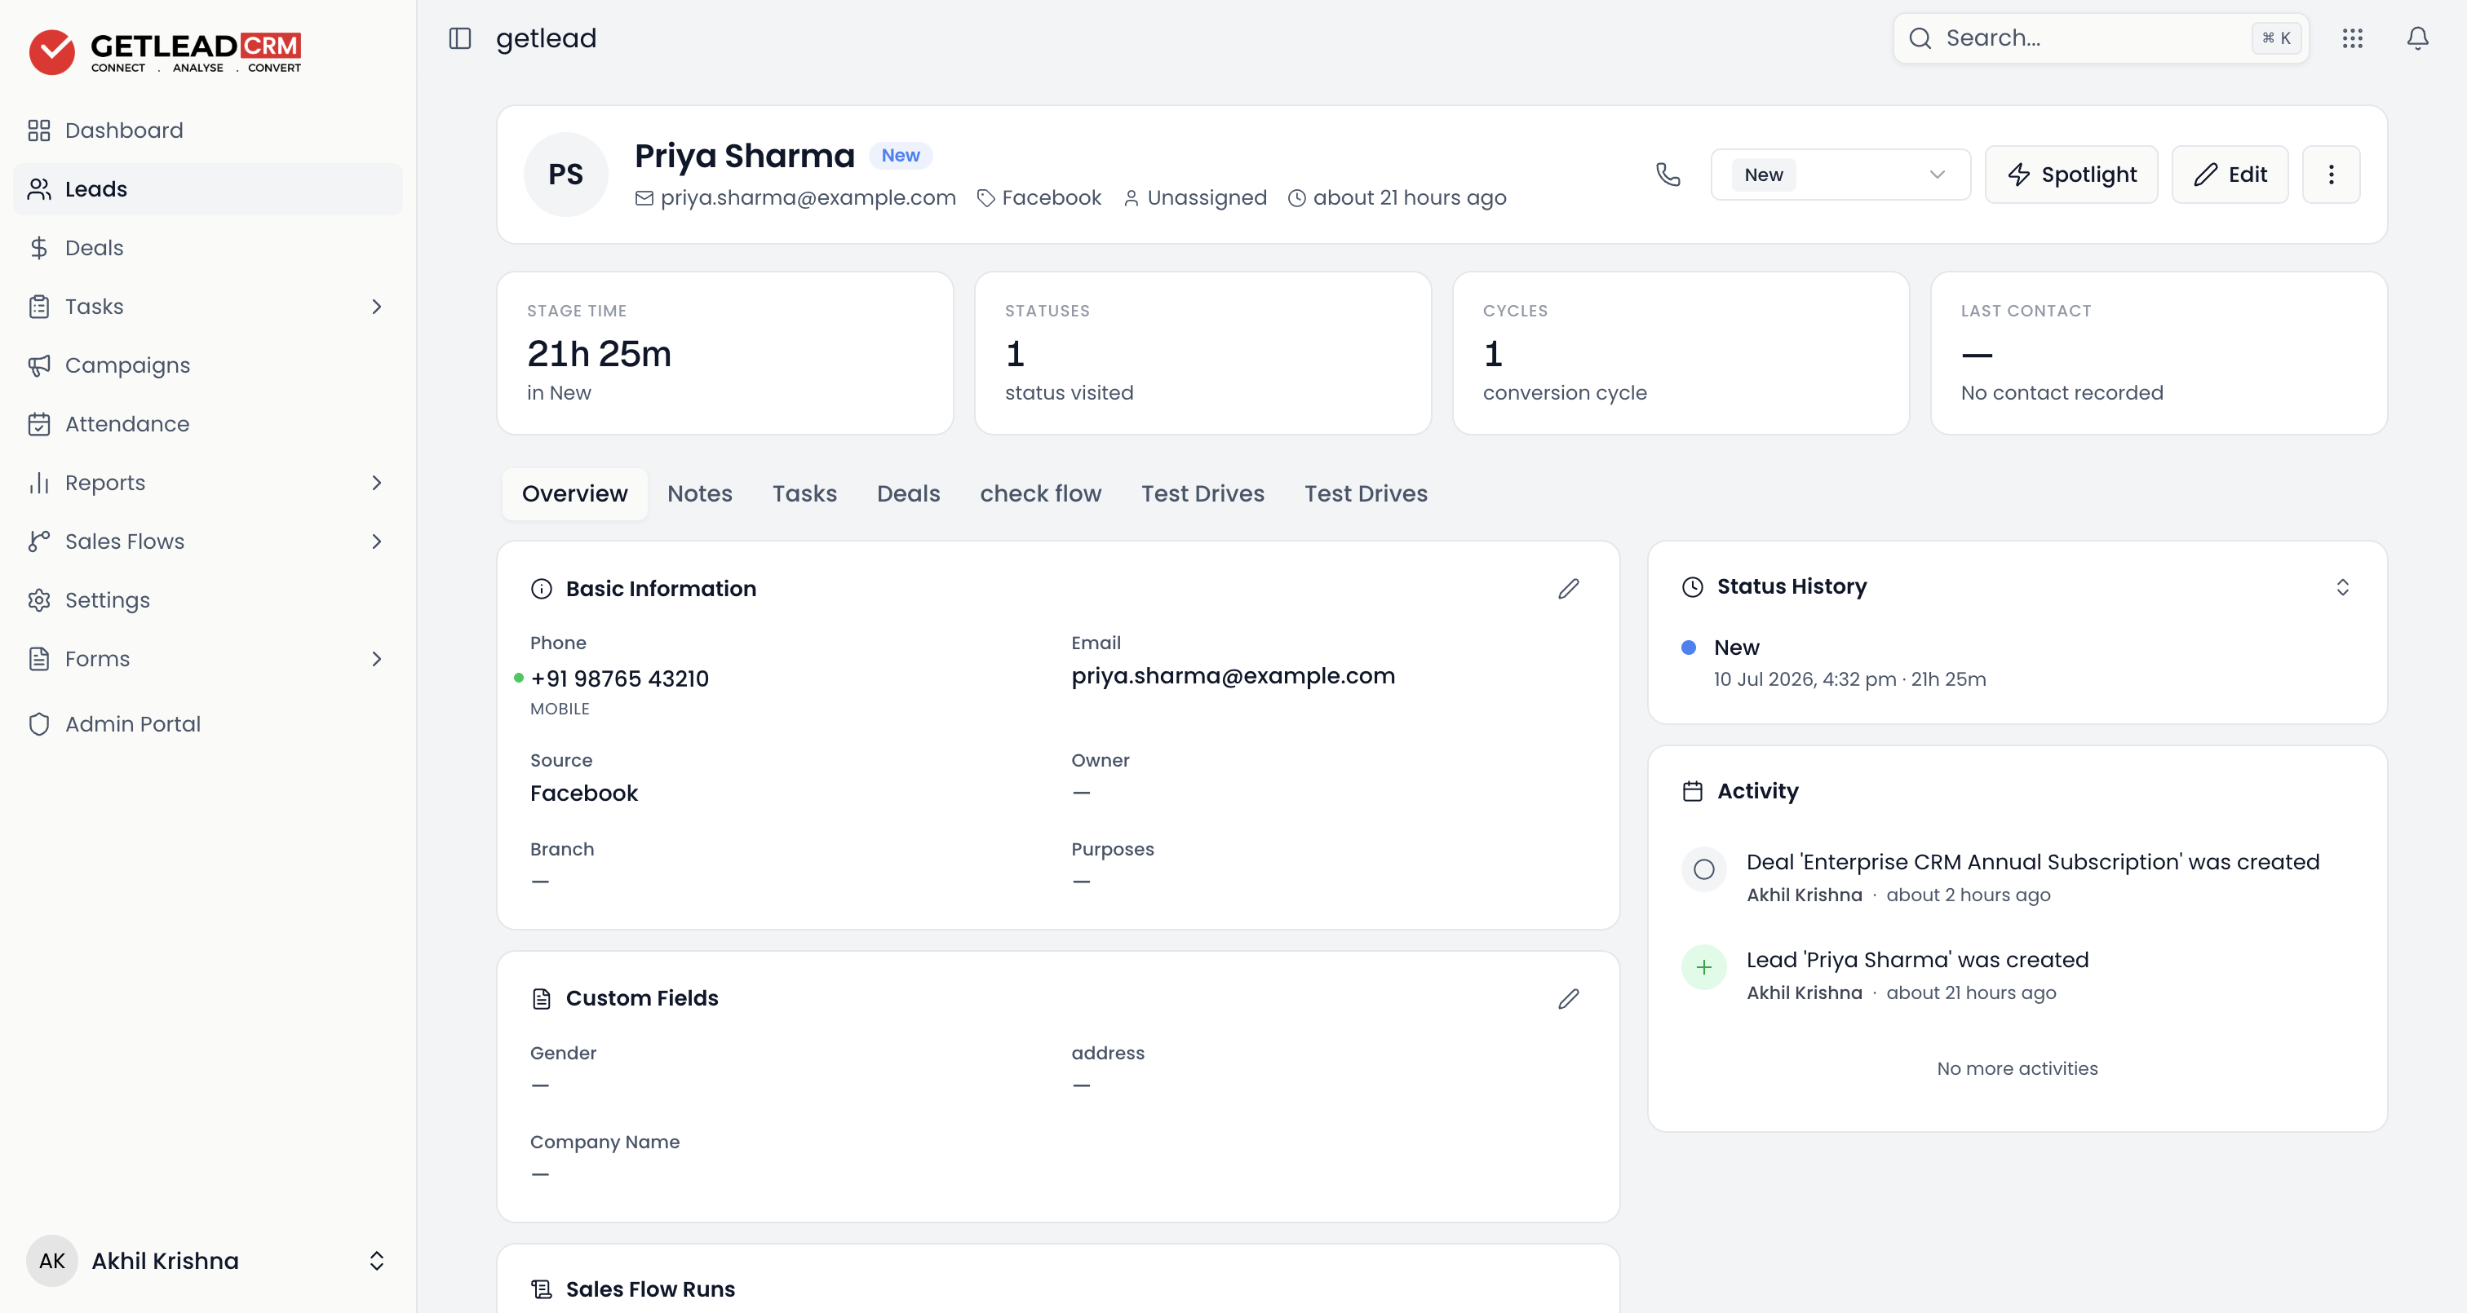Viewport: 2467px width, 1313px height.
Task: Click the Campaigns megaphone icon
Action: click(38, 366)
